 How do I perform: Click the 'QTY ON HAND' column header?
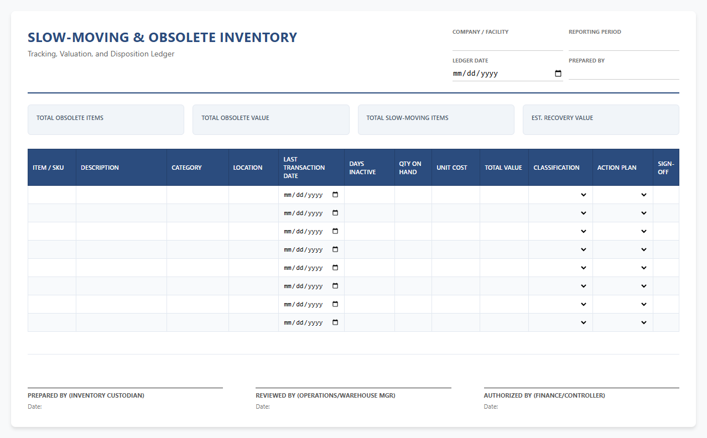click(413, 168)
